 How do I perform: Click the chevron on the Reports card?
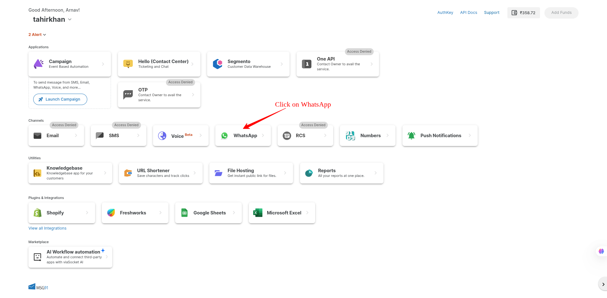pyautogui.click(x=376, y=173)
